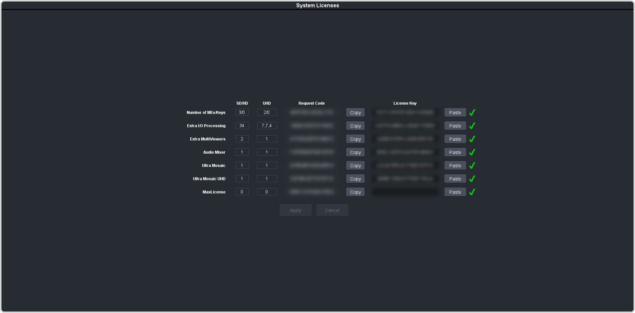Click the green checkmark beside Audio Mixer row
The height and width of the screenshot is (313, 635).
click(x=472, y=152)
